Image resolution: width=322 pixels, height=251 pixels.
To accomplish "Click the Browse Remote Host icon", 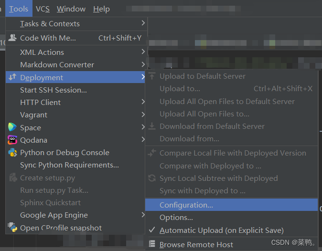I will point(152,244).
